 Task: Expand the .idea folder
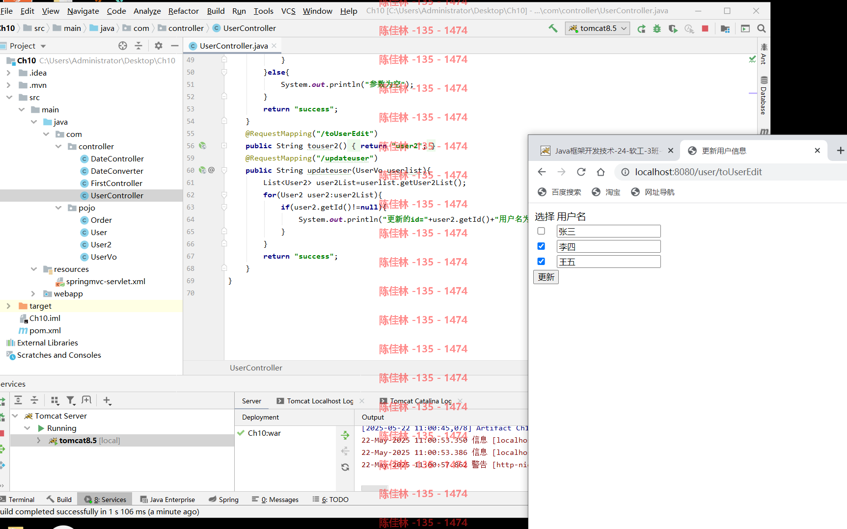click(8, 73)
